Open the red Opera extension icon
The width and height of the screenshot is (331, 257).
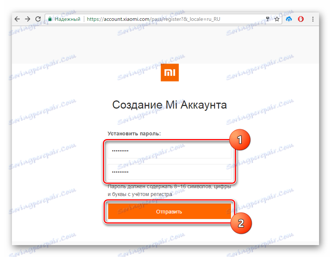coord(301,19)
